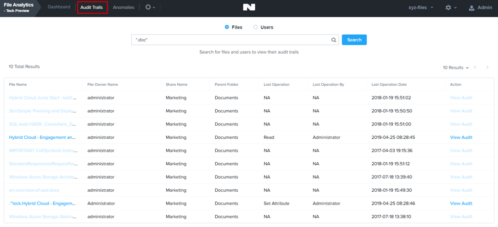
Task: Open the Hybrid Cloud - Engagement file link
Action: (42, 138)
